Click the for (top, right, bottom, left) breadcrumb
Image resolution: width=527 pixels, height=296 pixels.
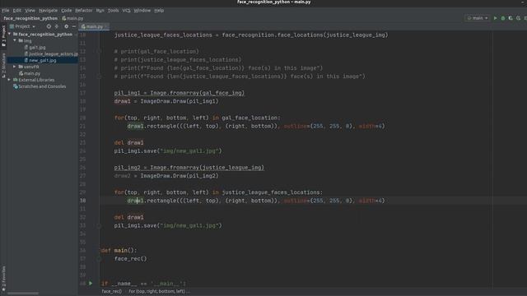[159, 291]
